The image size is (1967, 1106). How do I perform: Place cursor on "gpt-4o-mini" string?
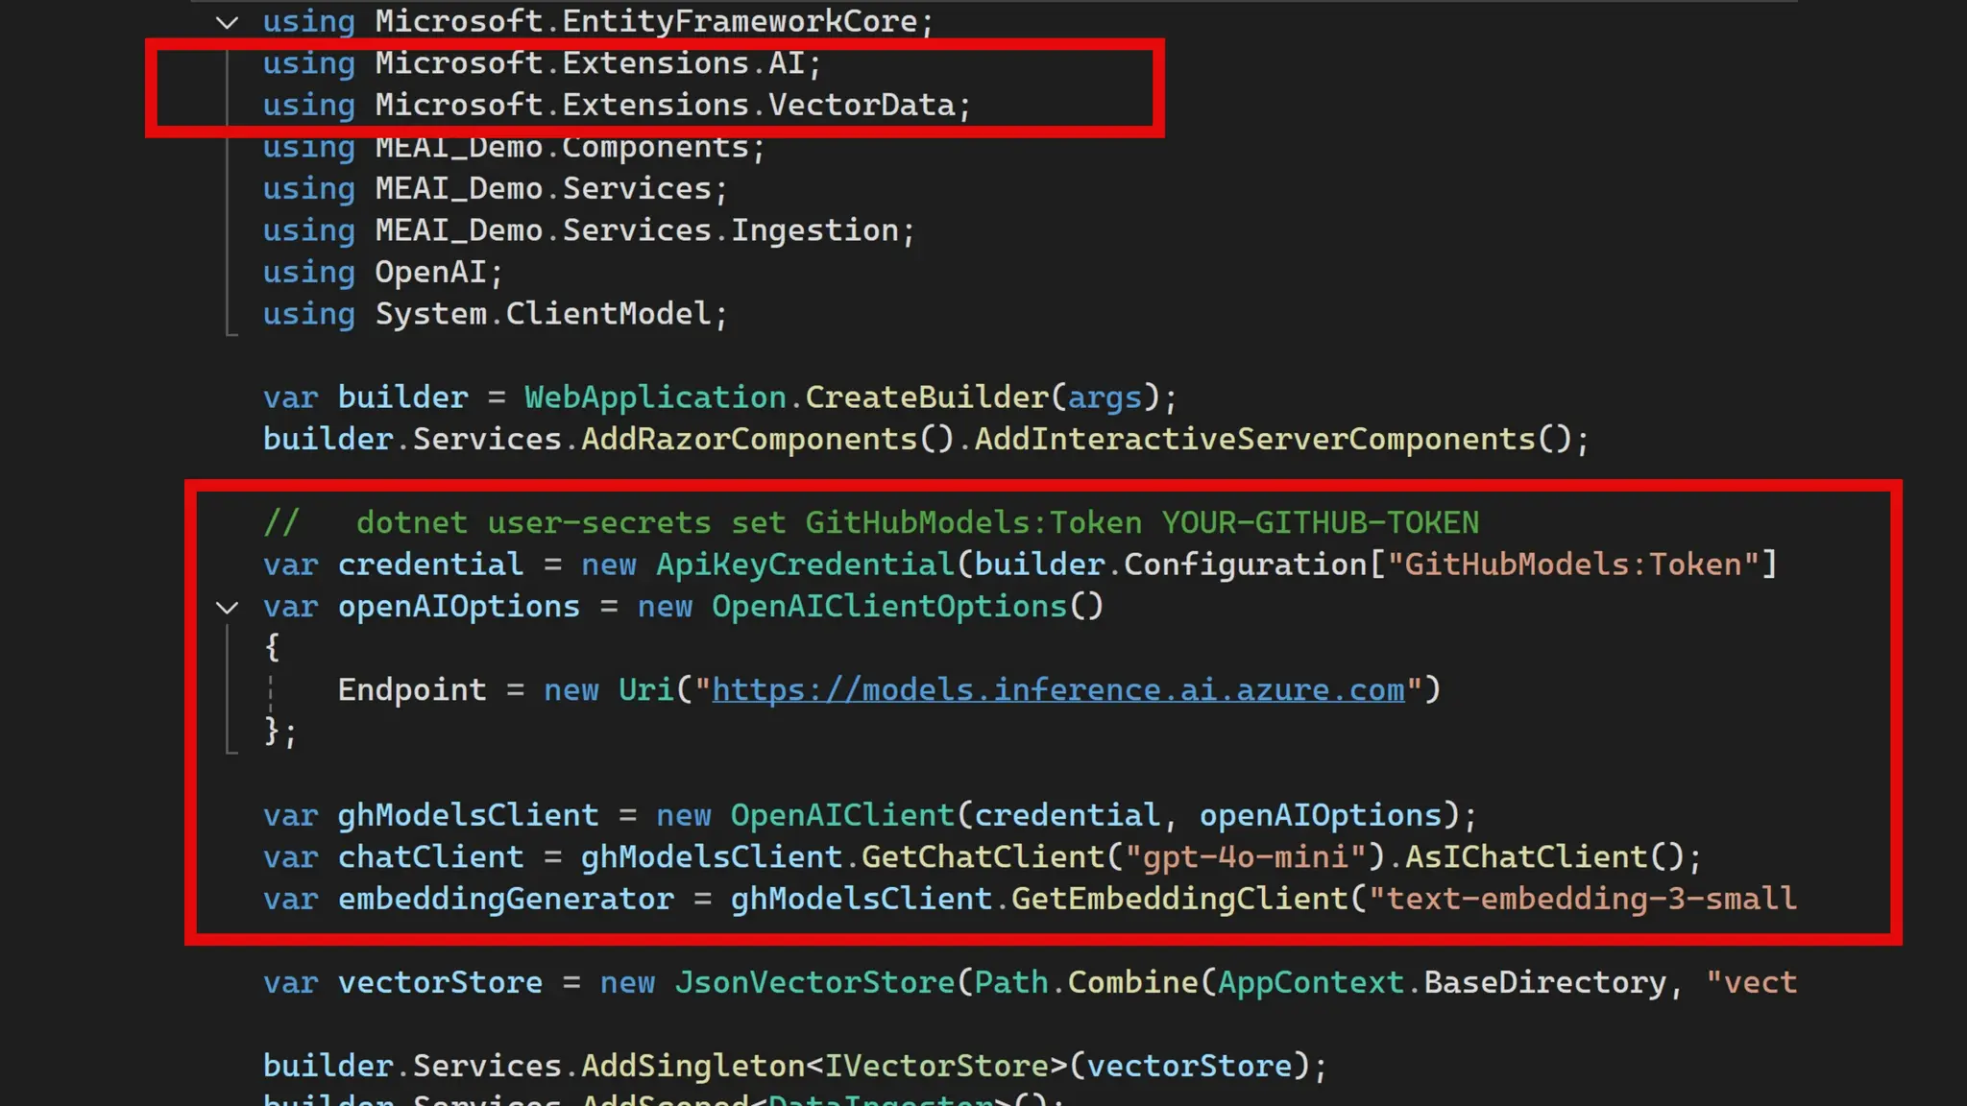[x=1246, y=856]
